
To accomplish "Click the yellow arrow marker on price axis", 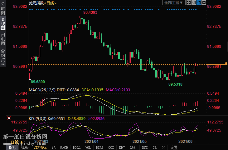I will 226,63.
